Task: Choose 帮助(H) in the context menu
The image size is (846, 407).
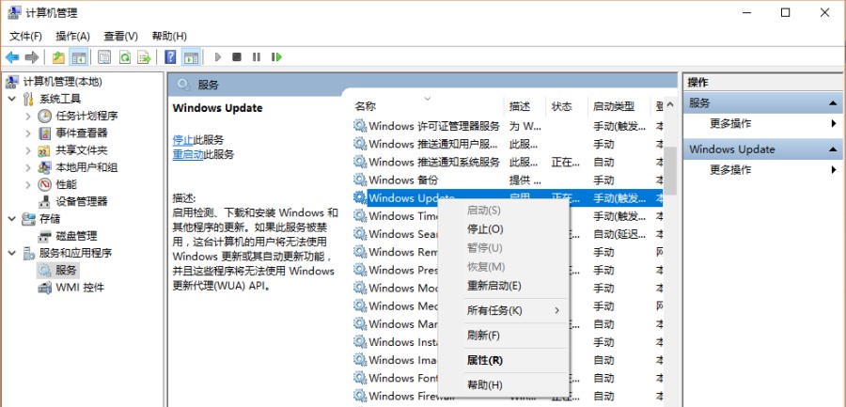Action: click(x=504, y=385)
